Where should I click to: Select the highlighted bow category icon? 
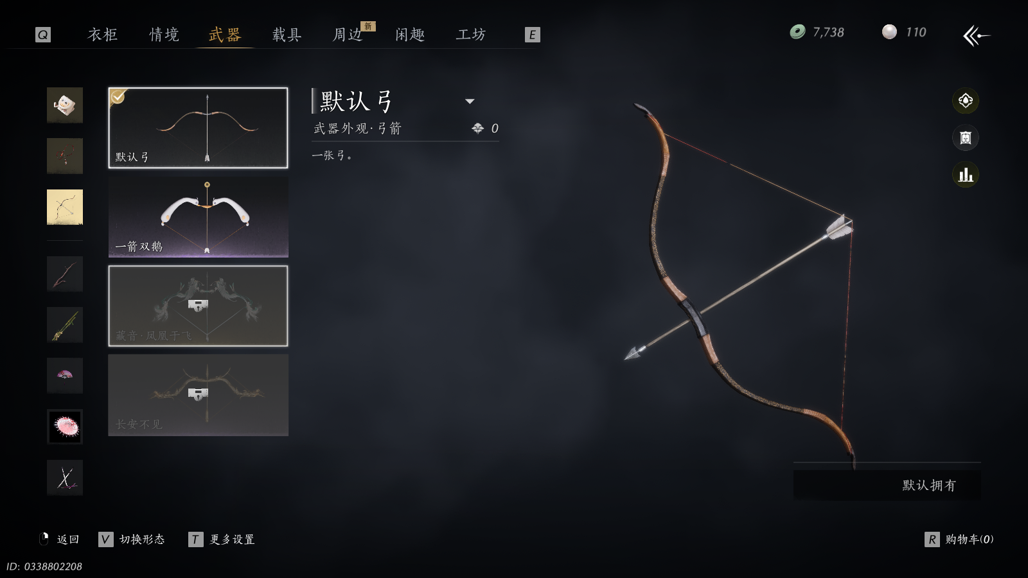(65, 207)
